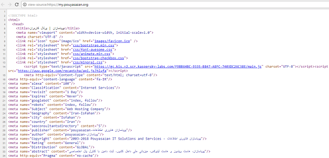This screenshot has width=329, height=158.
Task: Reload the page with the refresh icon
Action: click(17, 4)
